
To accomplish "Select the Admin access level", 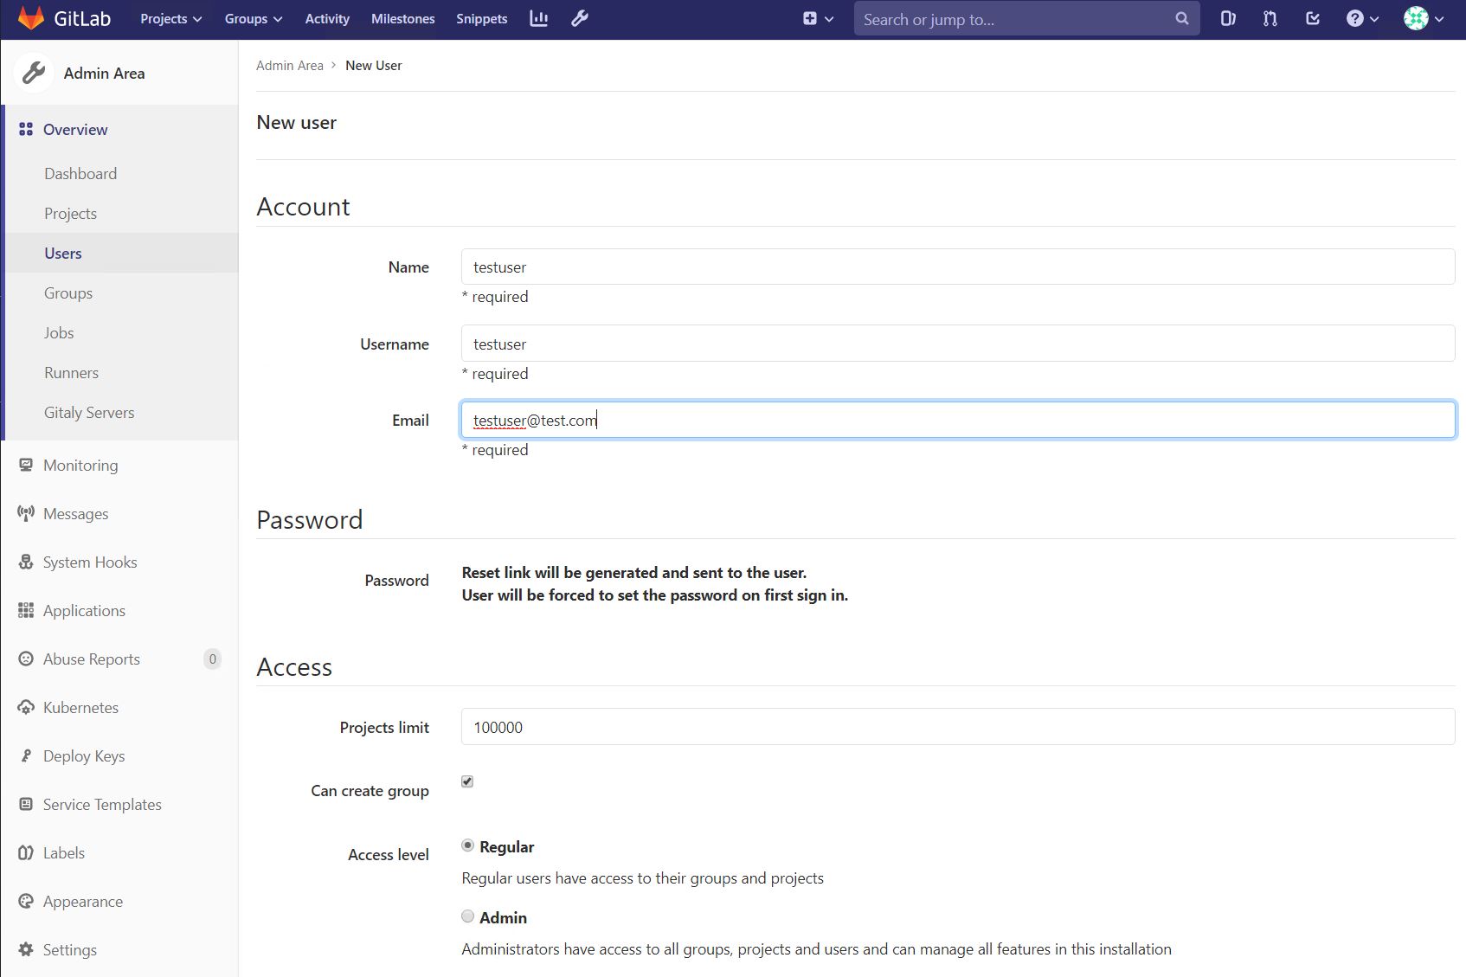I will point(467,916).
